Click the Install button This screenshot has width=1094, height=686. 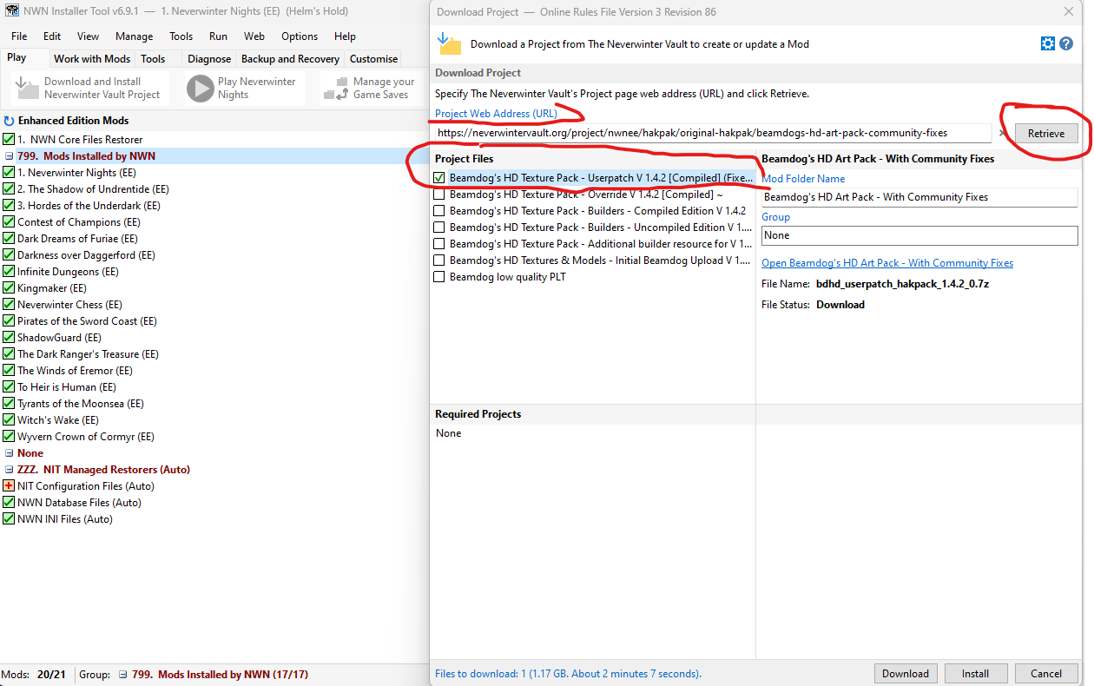(975, 673)
